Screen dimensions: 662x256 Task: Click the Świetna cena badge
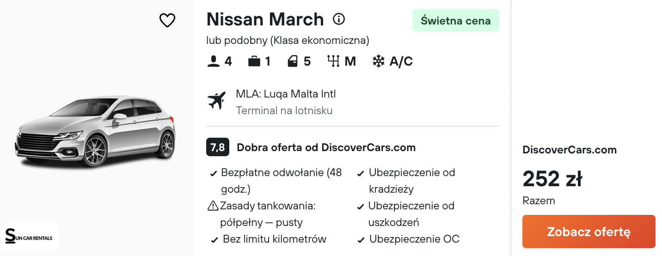click(x=456, y=20)
